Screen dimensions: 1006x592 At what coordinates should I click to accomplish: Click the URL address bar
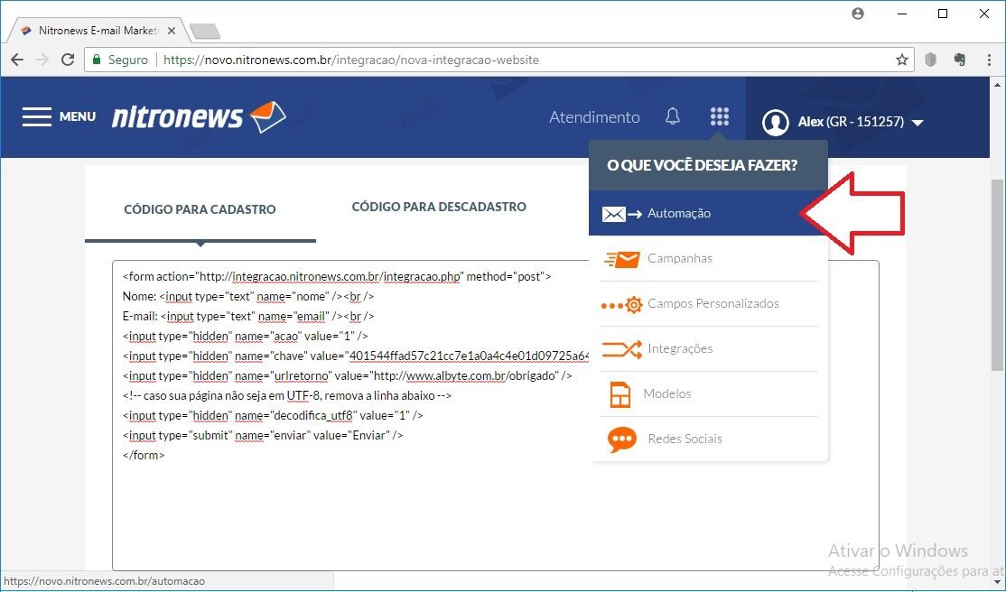pyautogui.click(x=499, y=60)
